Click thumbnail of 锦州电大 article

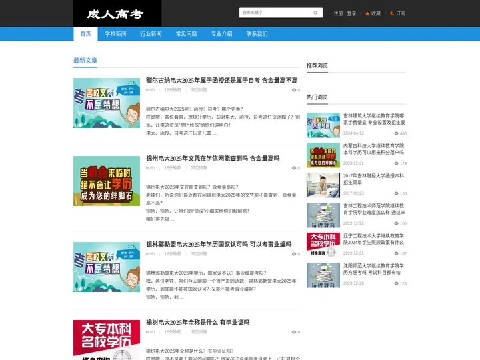click(107, 181)
